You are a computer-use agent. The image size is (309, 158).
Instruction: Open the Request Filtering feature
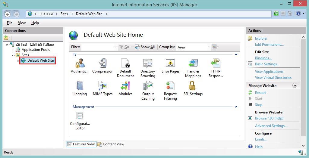(170, 86)
